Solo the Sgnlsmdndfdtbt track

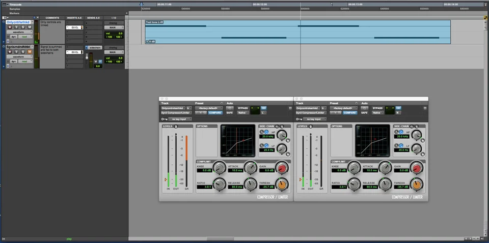[x=23, y=52]
